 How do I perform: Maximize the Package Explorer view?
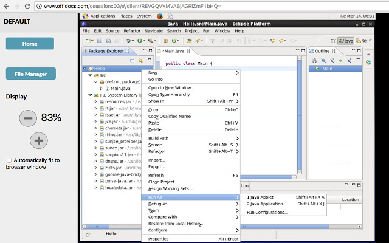(150, 50)
